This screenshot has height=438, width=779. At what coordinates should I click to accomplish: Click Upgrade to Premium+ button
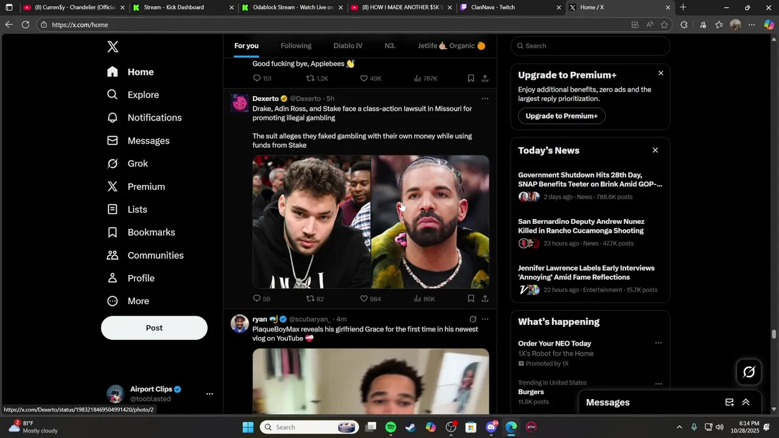[x=562, y=116]
